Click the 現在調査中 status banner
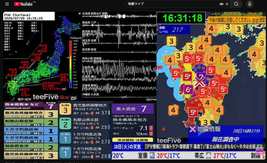The height and width of the screenshot is (163, 267). pos(226,139)
